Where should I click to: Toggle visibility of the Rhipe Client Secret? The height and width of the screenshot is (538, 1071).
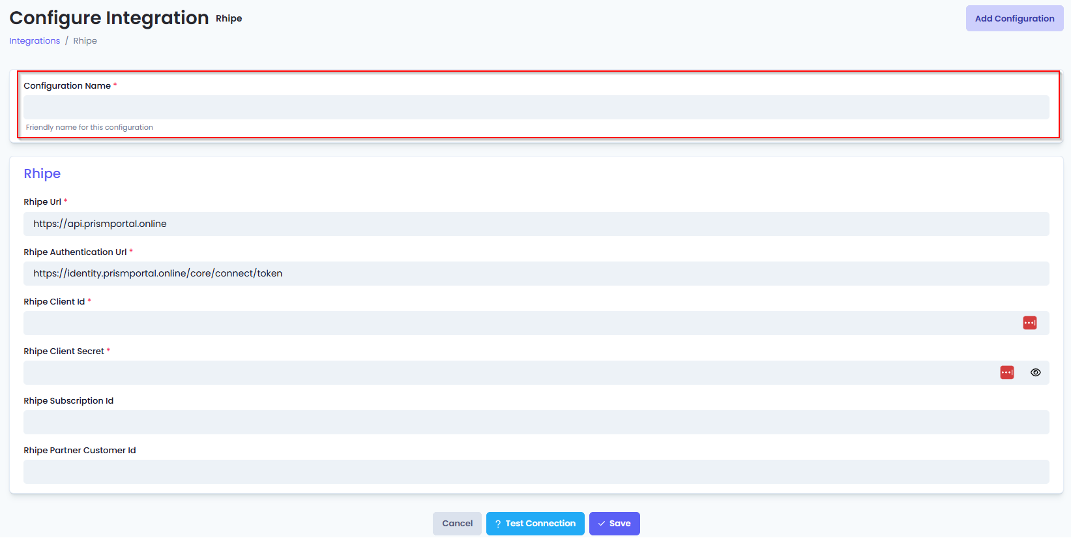pyautogui.click(x=1035, y=372)
